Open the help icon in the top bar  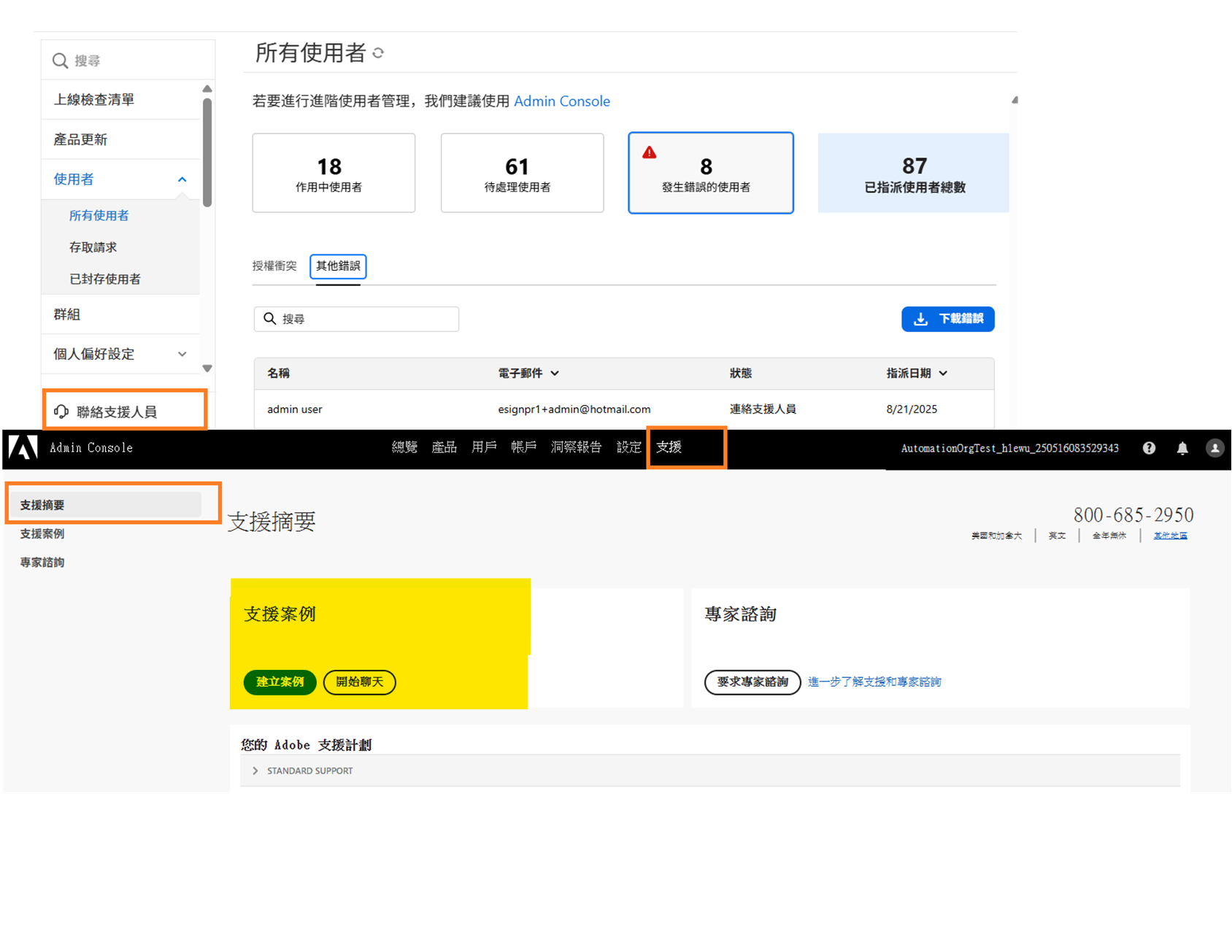coord(1148,448)
